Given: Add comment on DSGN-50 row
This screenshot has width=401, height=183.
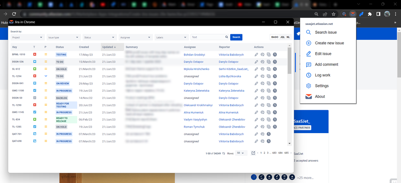Looking at the screenshot, I should pyautogui.click(x=262, y=98).
